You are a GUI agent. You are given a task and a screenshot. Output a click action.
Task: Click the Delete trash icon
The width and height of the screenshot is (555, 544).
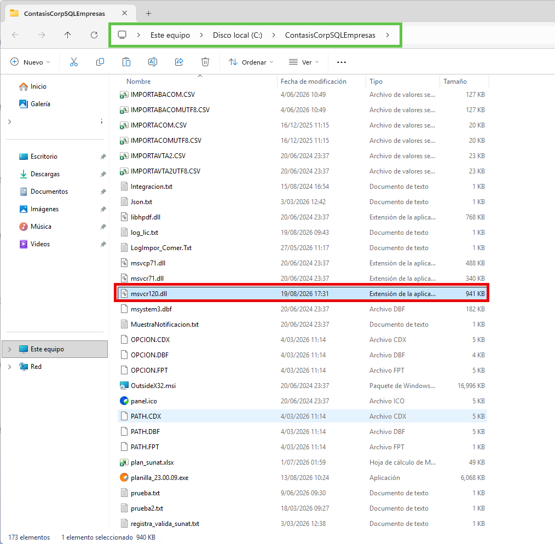tap(205, 62)
